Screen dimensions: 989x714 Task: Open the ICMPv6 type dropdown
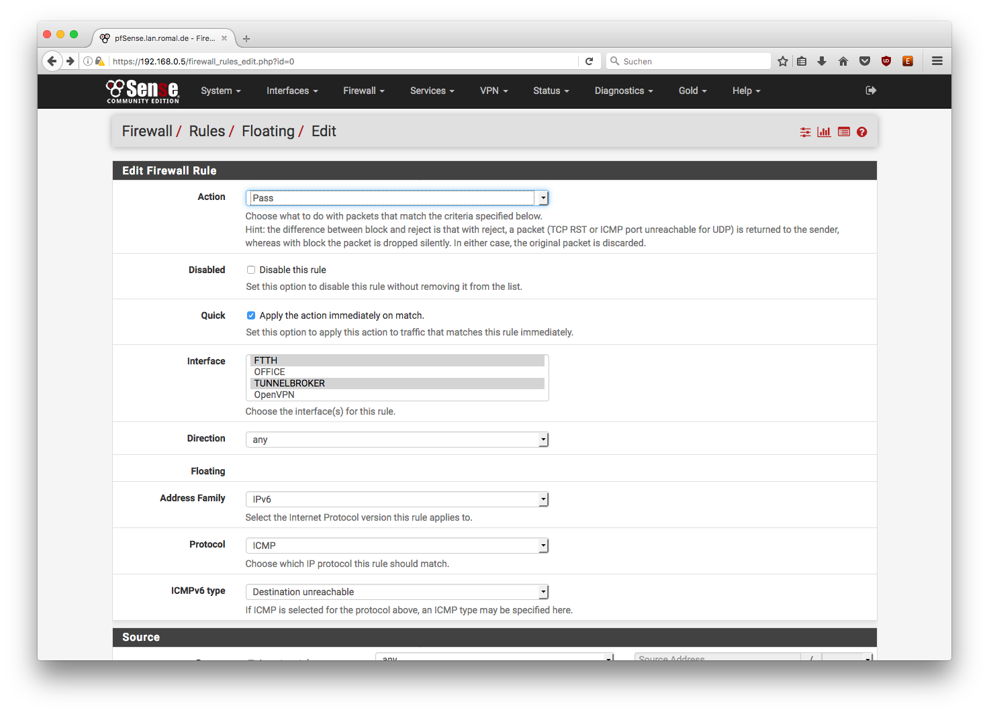[x=397, y=592]
